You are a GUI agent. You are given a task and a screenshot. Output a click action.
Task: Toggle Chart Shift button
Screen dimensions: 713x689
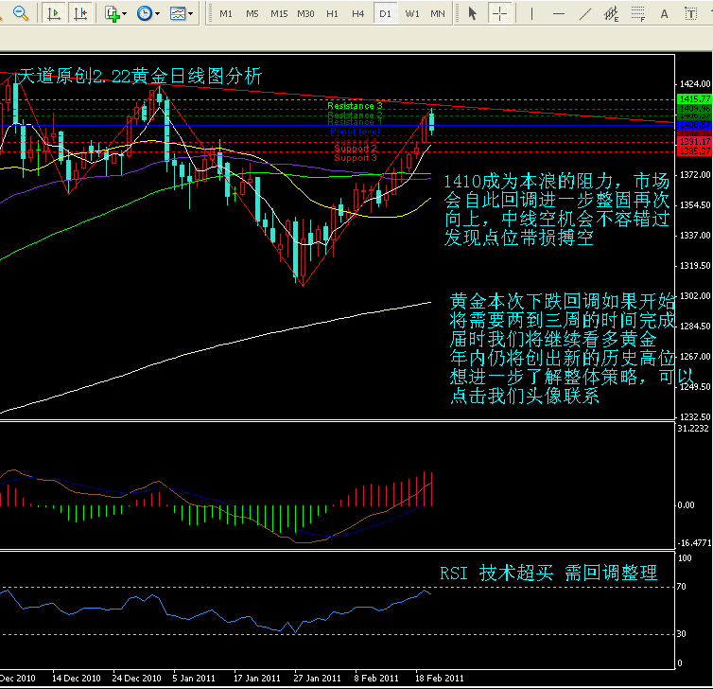click(x=80, y=13)
